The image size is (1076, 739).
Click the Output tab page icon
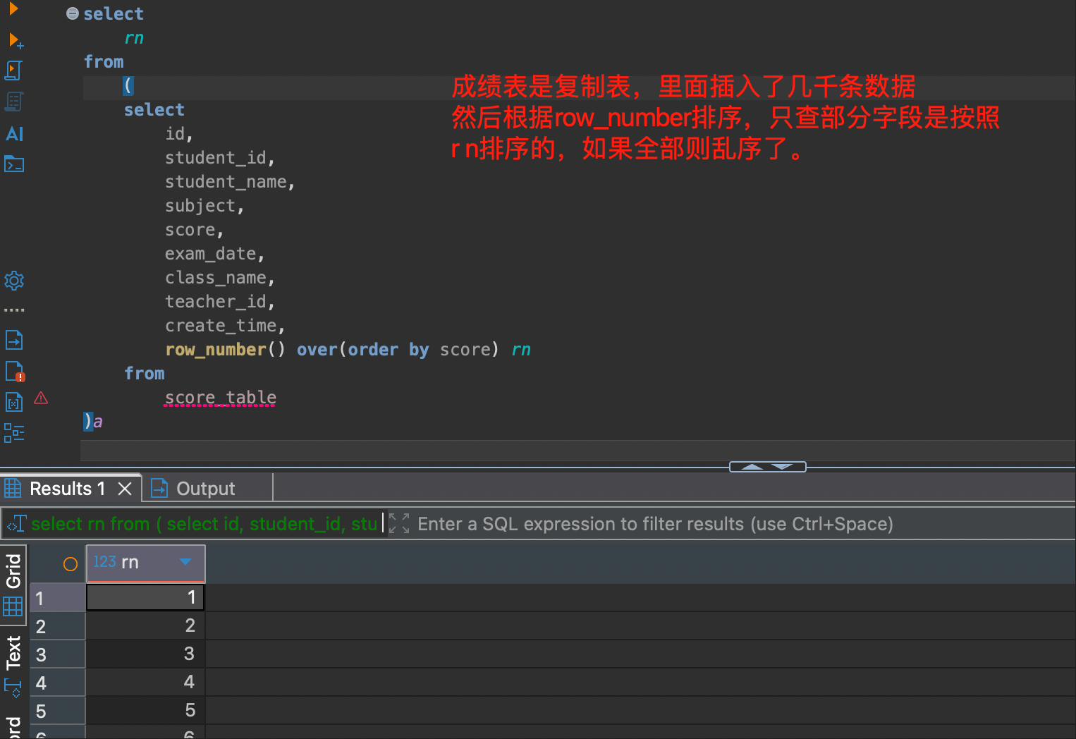point(159,489)
